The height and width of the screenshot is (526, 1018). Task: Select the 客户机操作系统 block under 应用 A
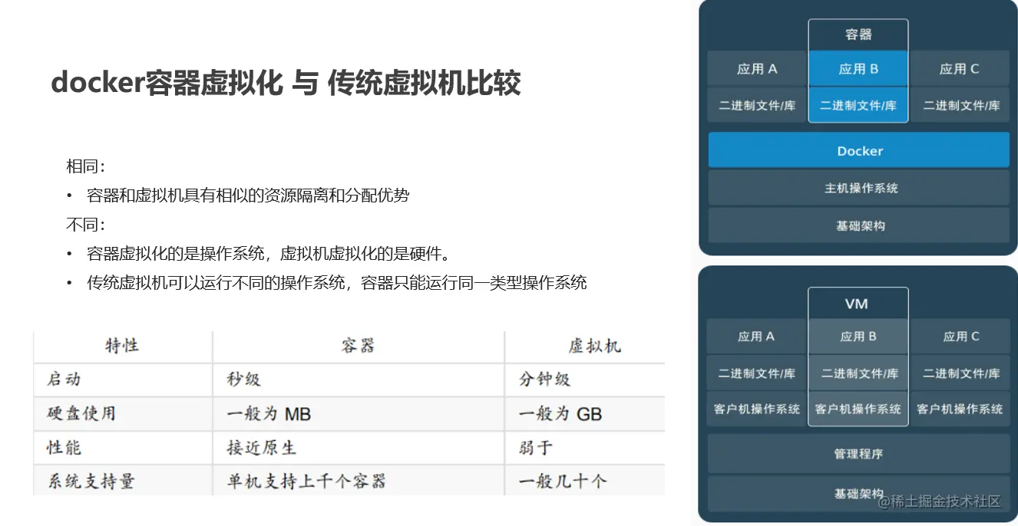point(755,409)
